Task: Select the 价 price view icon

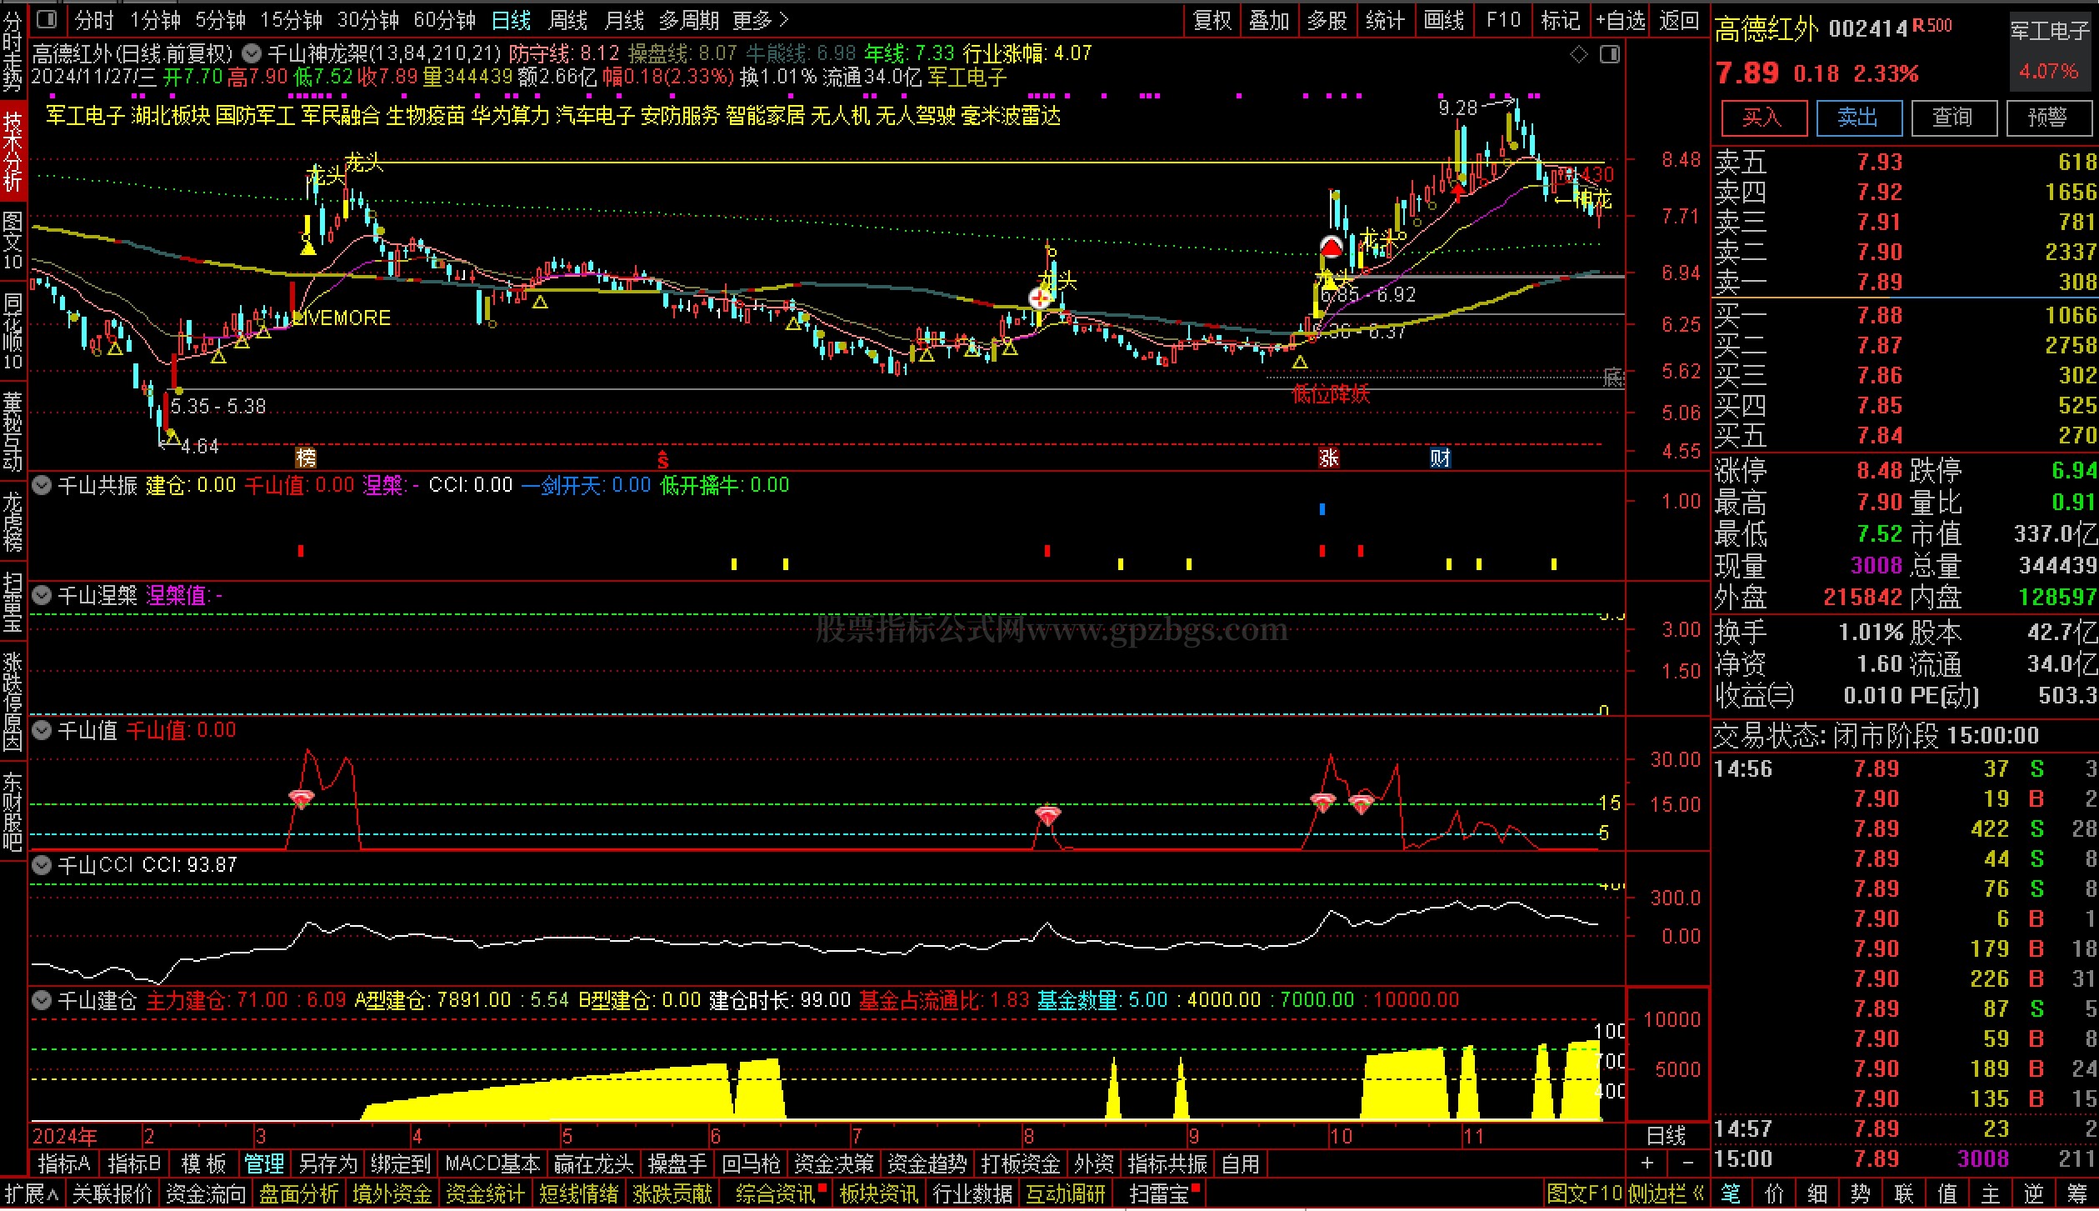Action: 1774,1194
